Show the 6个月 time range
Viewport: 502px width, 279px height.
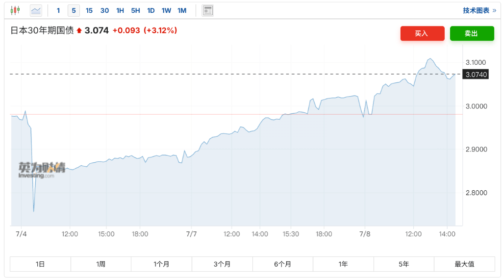[x=282, y=264]
